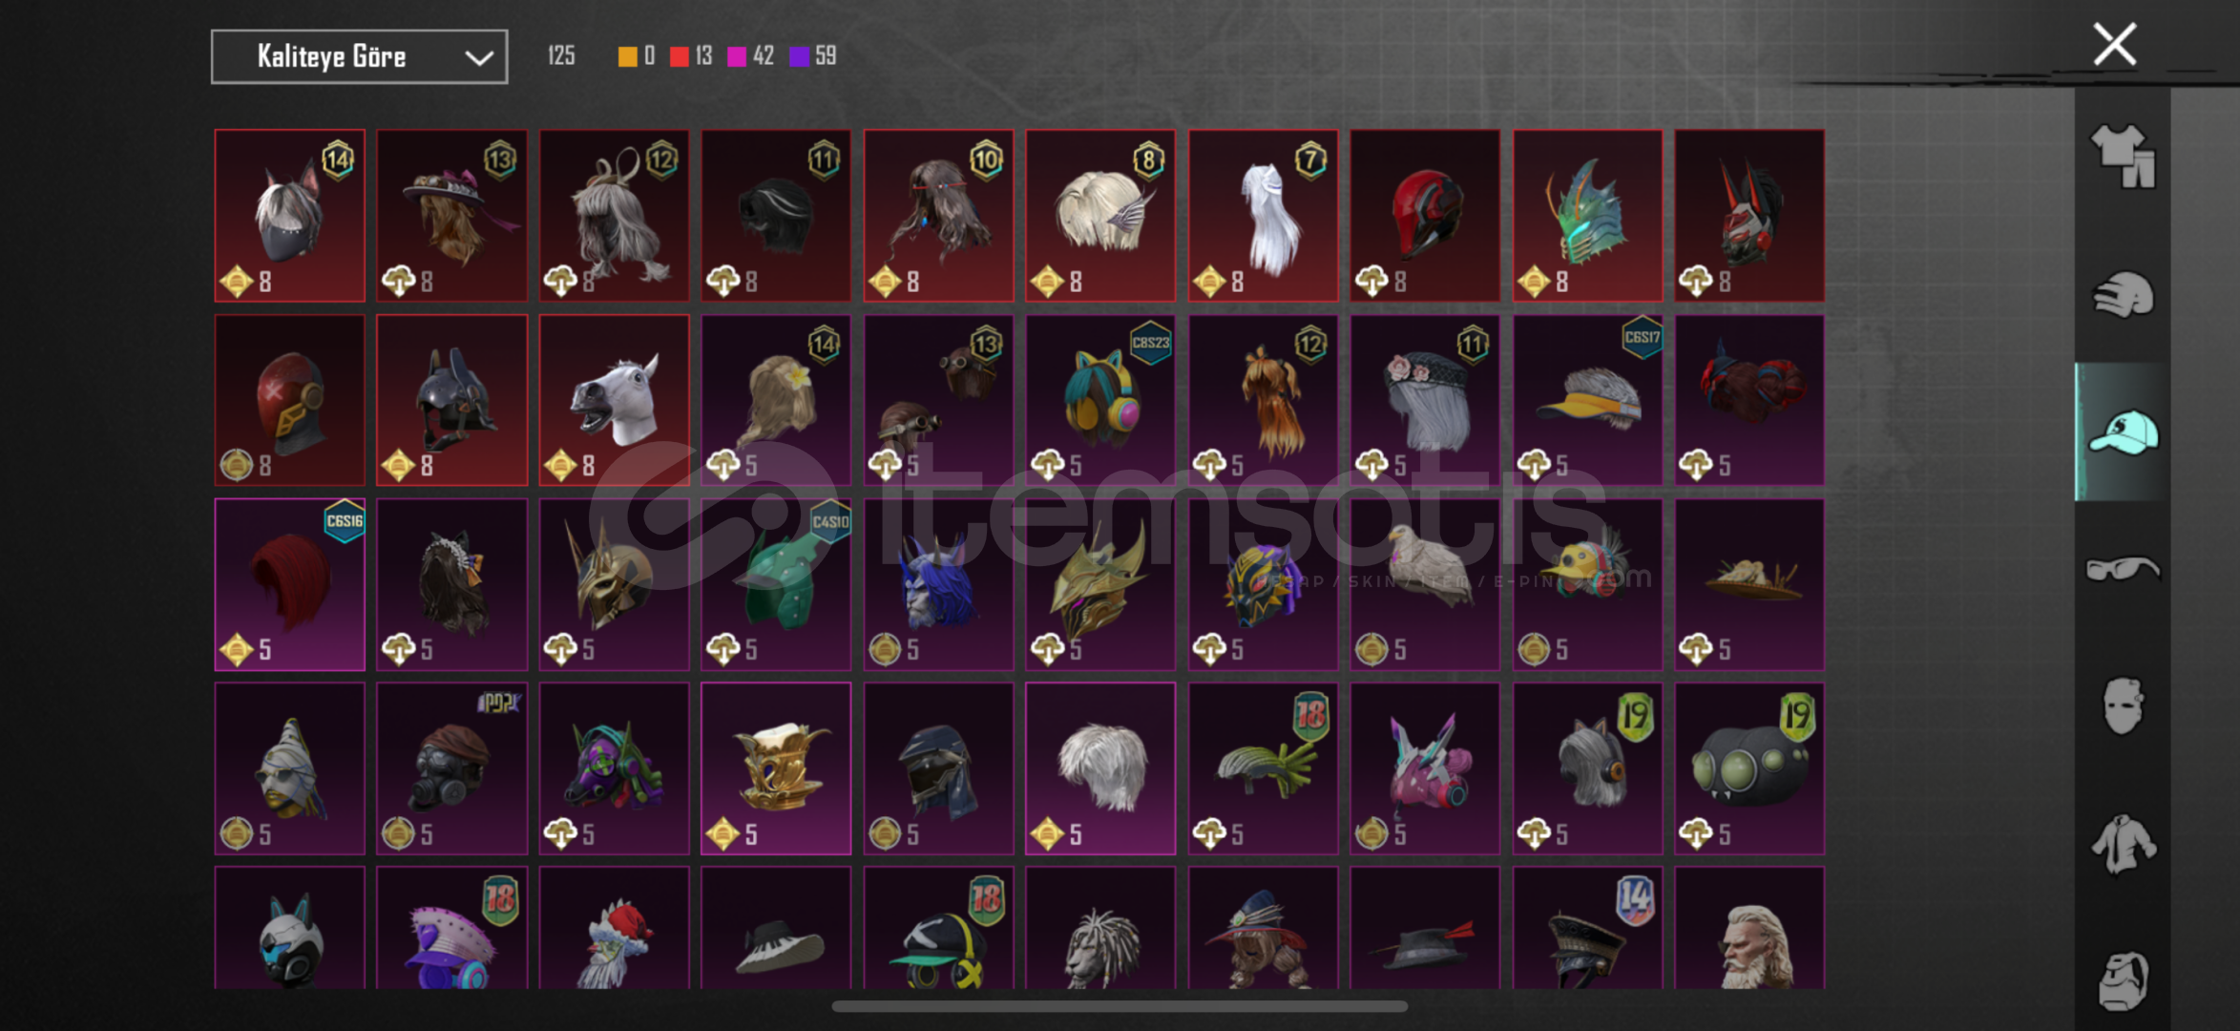The height and width of the screenshot is (1031, 2240).
Task: Select the cap headwear category icon
Action: click(x=2123, y=431)
